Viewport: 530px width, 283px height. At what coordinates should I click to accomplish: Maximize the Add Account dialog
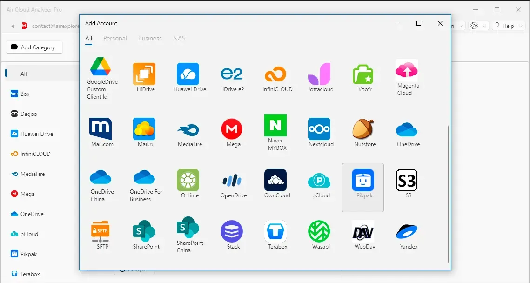pyautogui.click(x=419, y=23)
